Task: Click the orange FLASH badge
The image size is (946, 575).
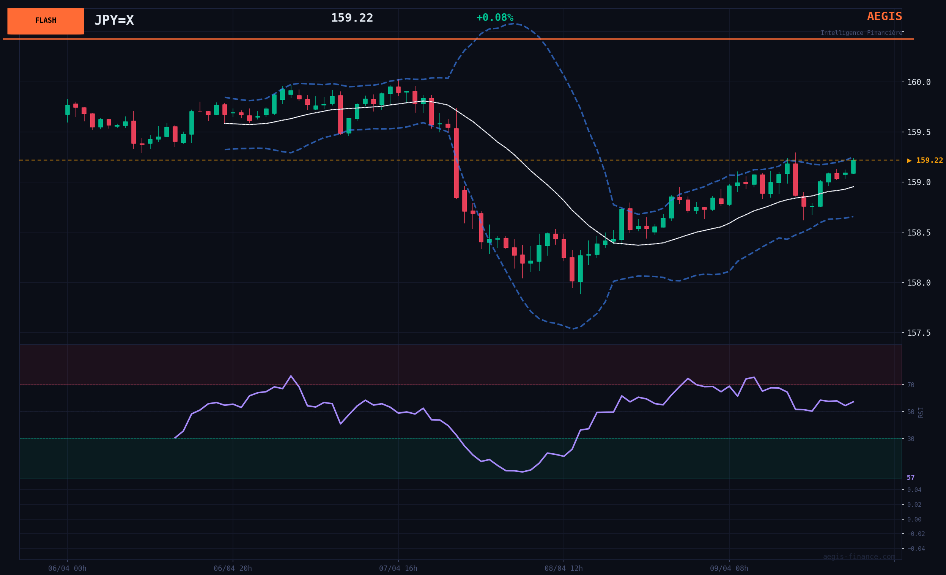Action: click(45, 21)
